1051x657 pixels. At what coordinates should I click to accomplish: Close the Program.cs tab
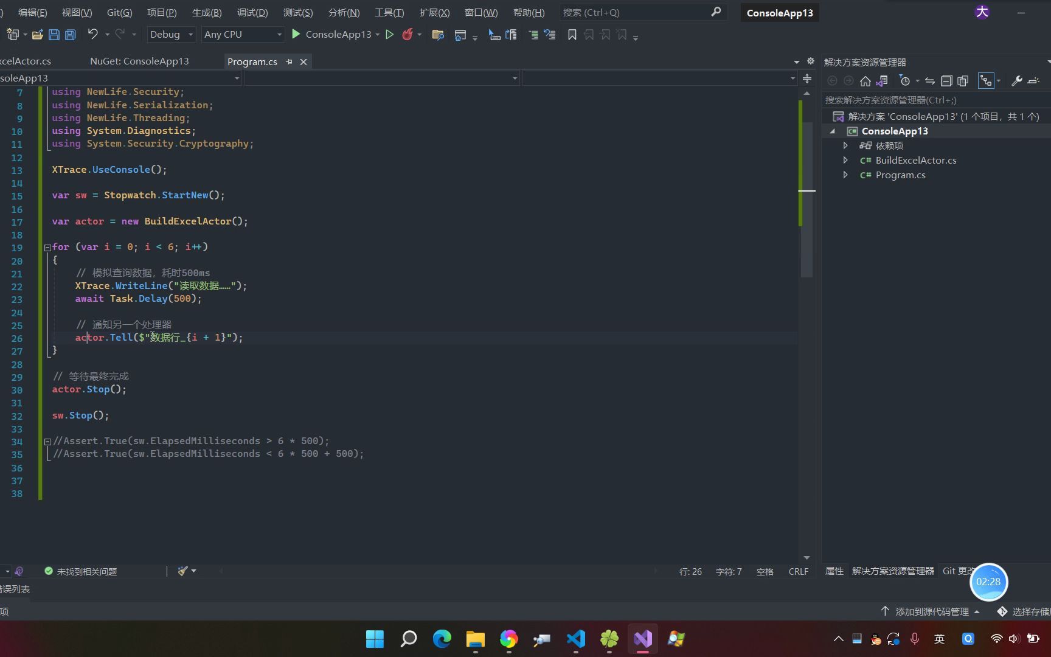pos(304,61)
